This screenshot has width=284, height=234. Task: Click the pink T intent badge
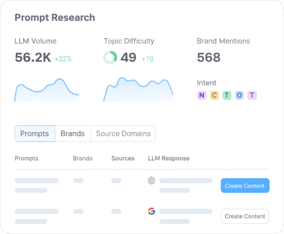pos(252,95)
